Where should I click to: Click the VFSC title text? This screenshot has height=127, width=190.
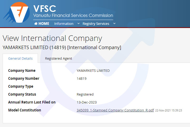(x=45, y=9)
